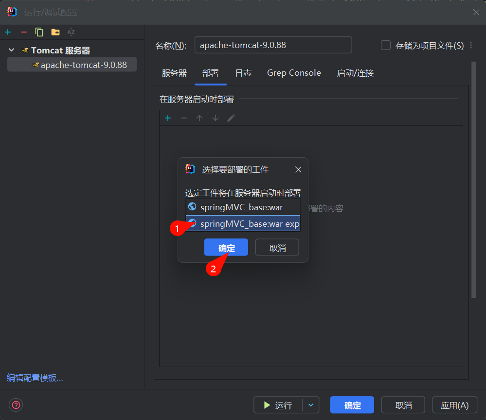Select apache-tomcat-9.0.88 in the configuration tree
The height and width of the screenshot is (420, 486).
click(72, 65)
